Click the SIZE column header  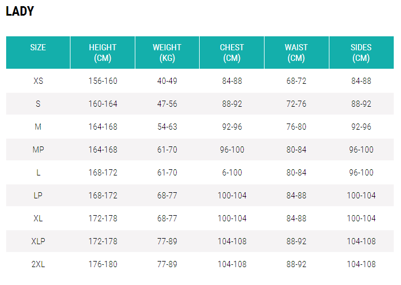click(38, 47)
